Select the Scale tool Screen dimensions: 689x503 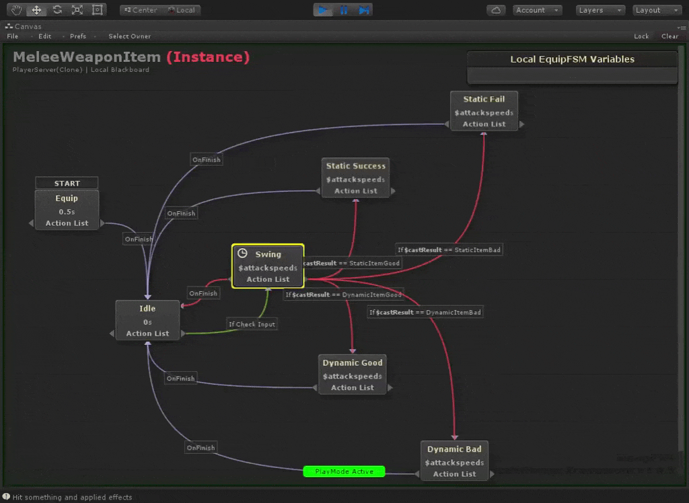pyautogui.click(x=77, y=10)
